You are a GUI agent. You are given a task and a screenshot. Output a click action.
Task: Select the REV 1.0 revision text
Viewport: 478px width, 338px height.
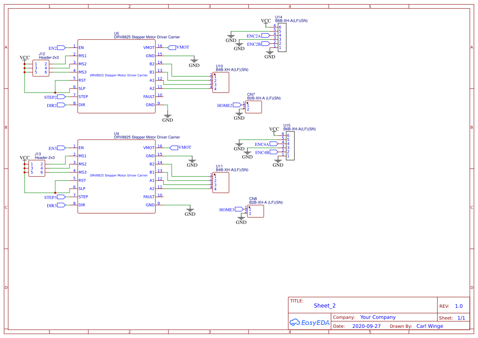point(458,306)
